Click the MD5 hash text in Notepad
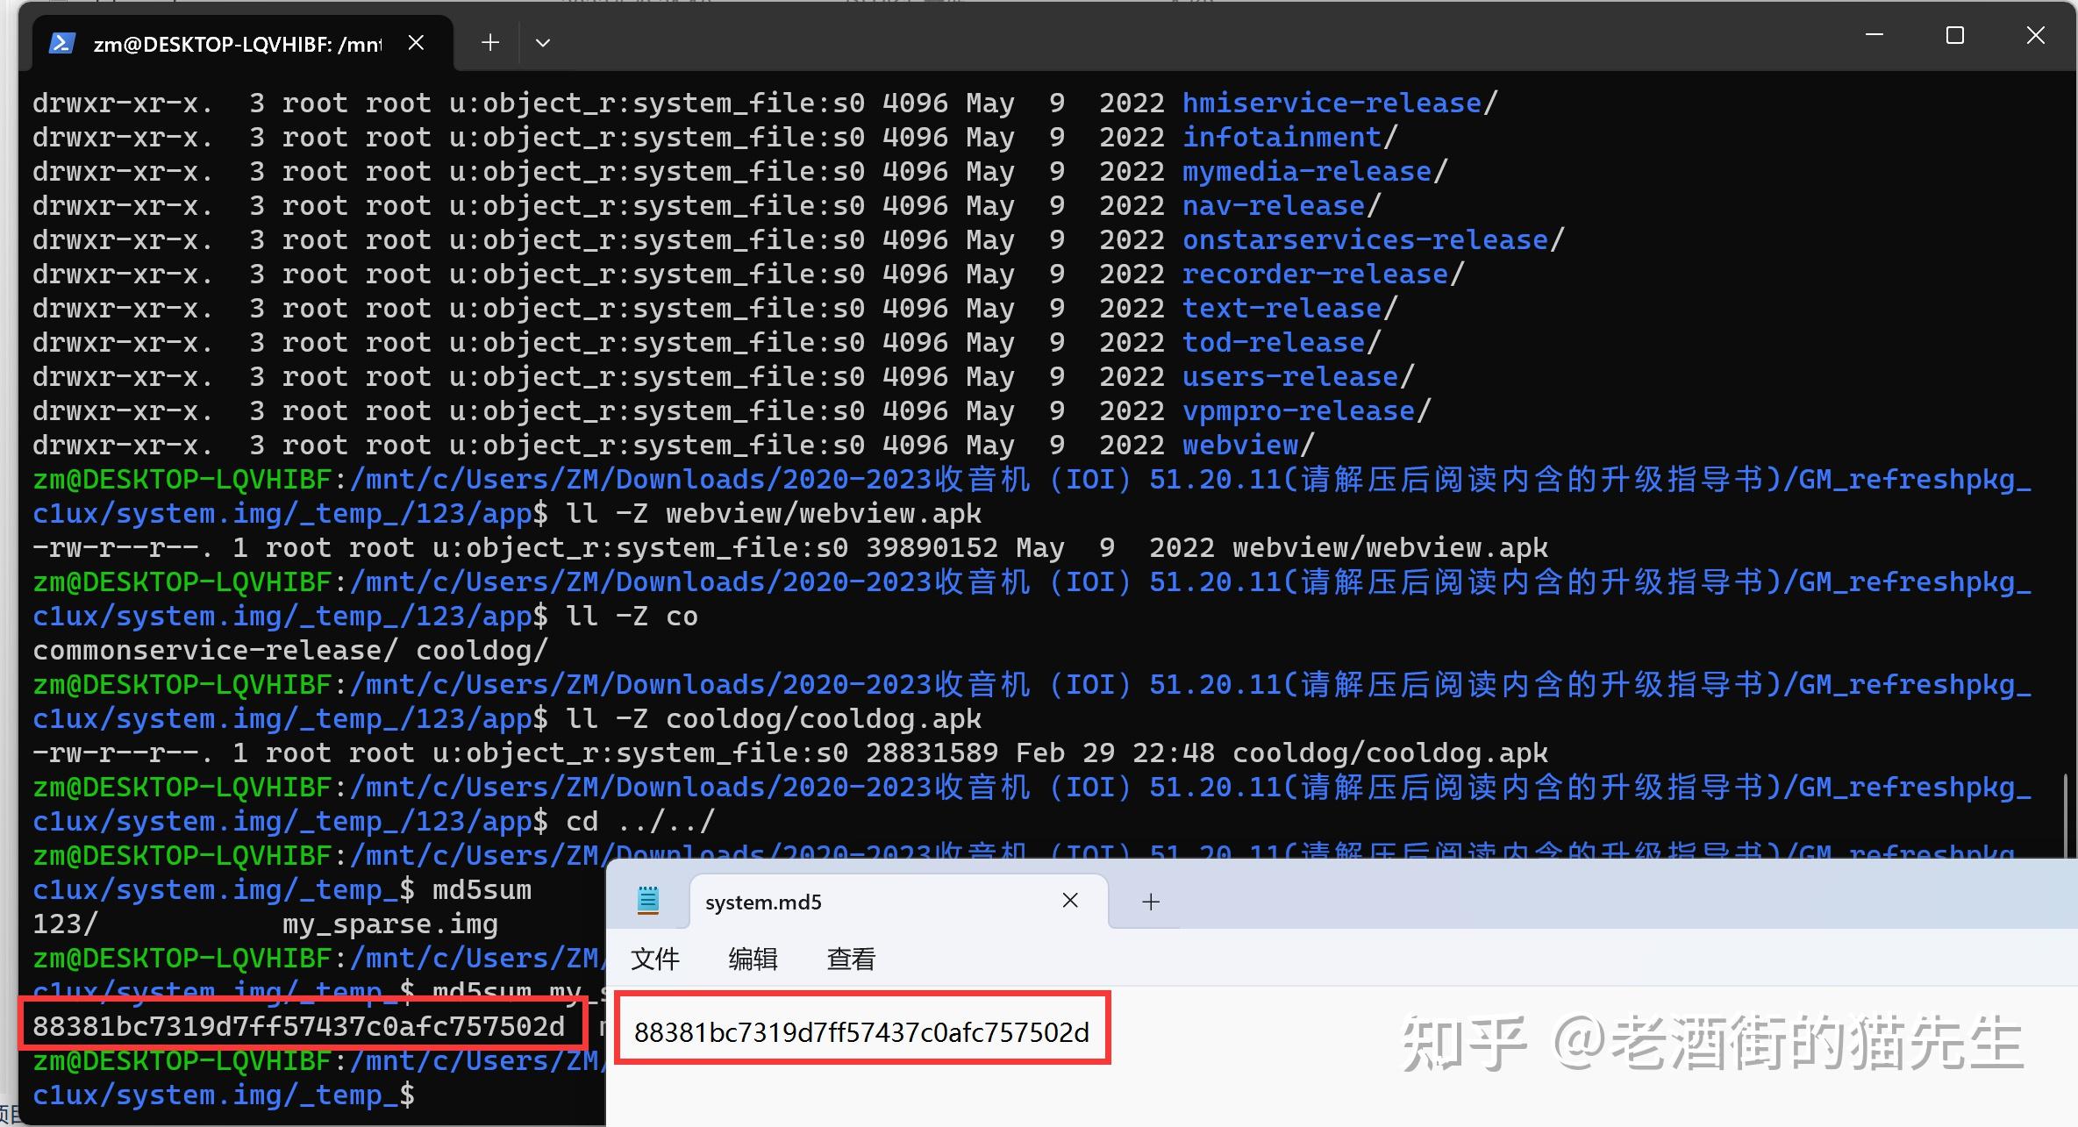The height and width of the screenshot is (1127, 2078). pos(861,1032)
